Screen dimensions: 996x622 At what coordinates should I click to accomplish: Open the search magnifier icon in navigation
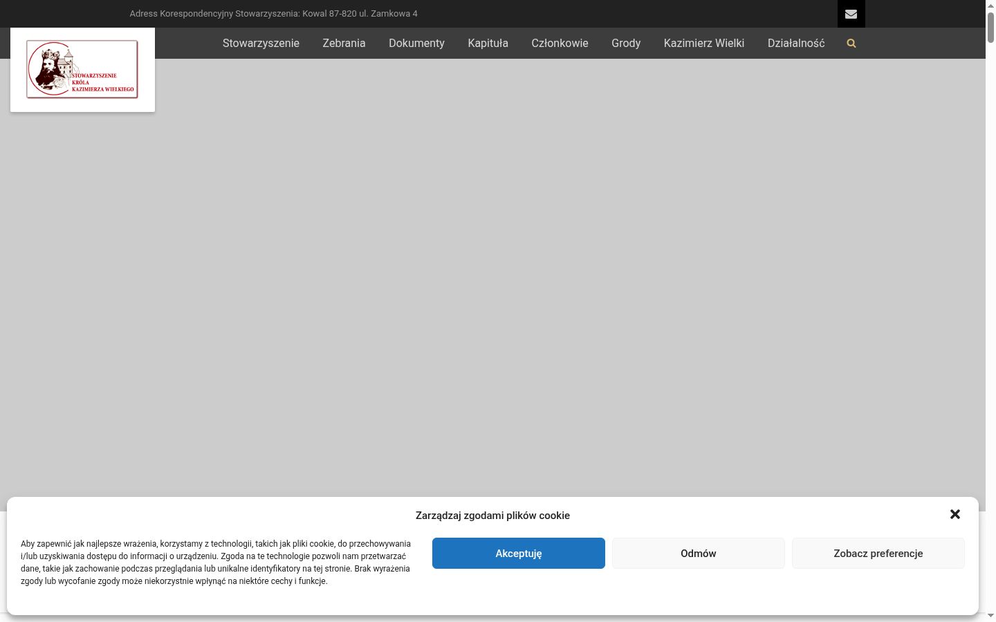pyautogui.click(x=851, y=44)
